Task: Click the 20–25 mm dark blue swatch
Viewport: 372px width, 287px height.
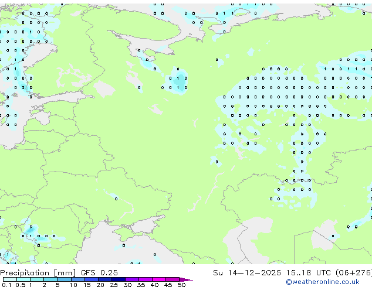Action: (x=104, y=279)
